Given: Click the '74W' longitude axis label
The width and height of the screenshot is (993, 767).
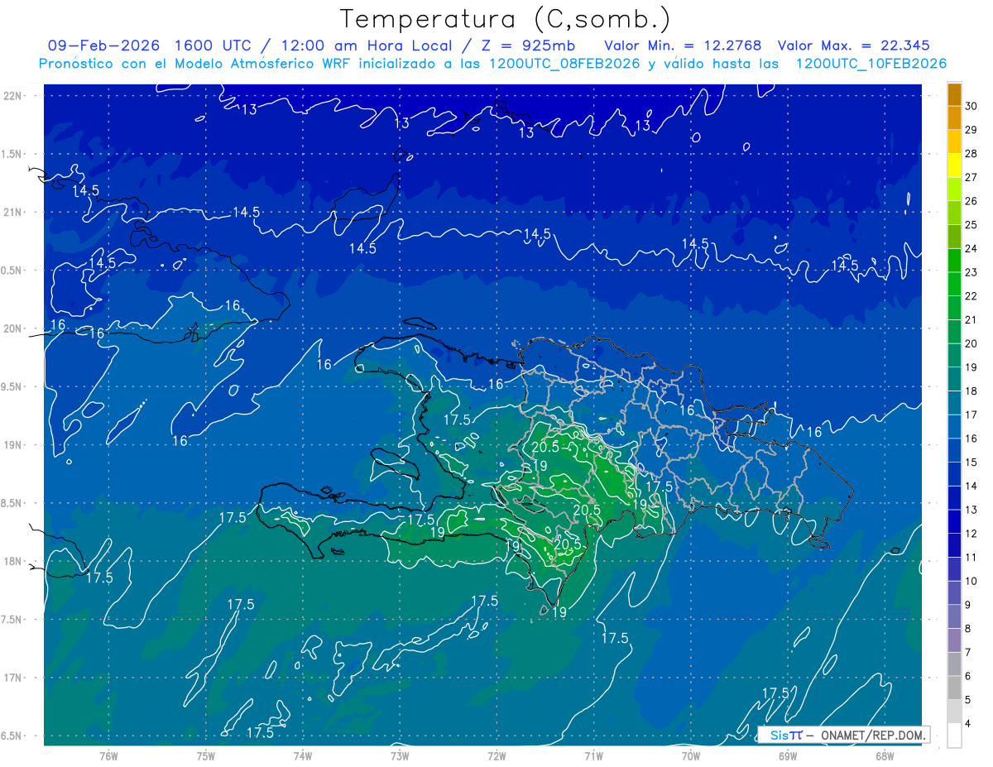Looking at the screenshot, I should click(x=303, y=756).
